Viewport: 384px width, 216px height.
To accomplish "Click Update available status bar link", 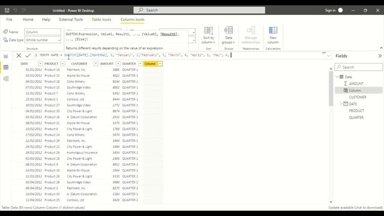I will (355, 208).
